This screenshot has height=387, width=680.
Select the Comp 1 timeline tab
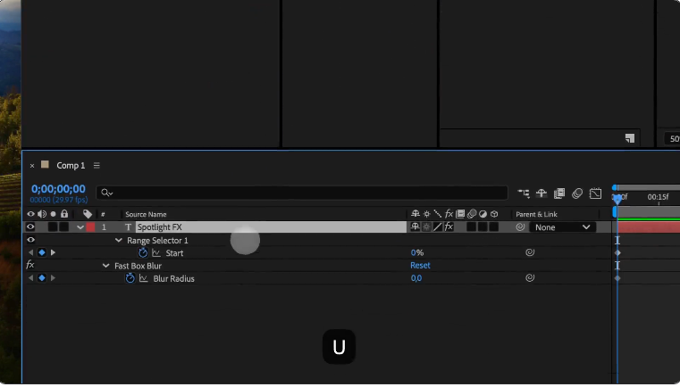(71, 166)
